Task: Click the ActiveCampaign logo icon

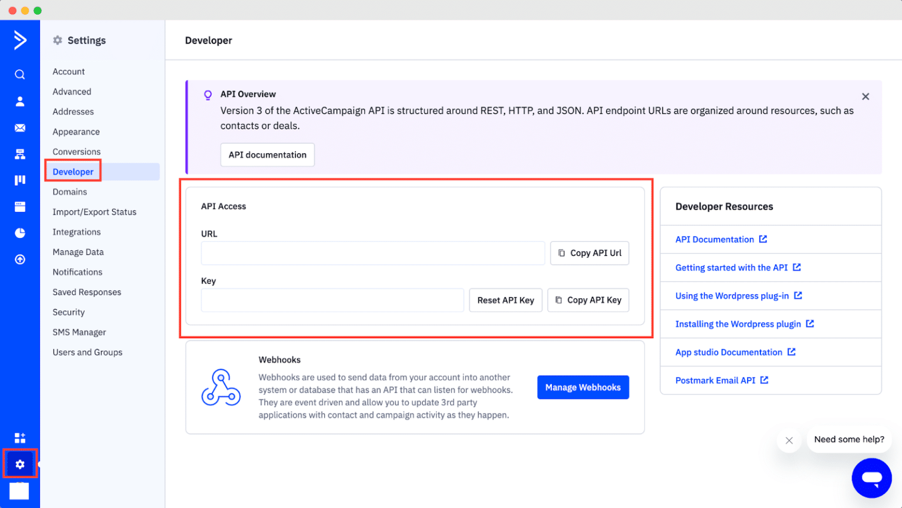Action: click(19, 40)
